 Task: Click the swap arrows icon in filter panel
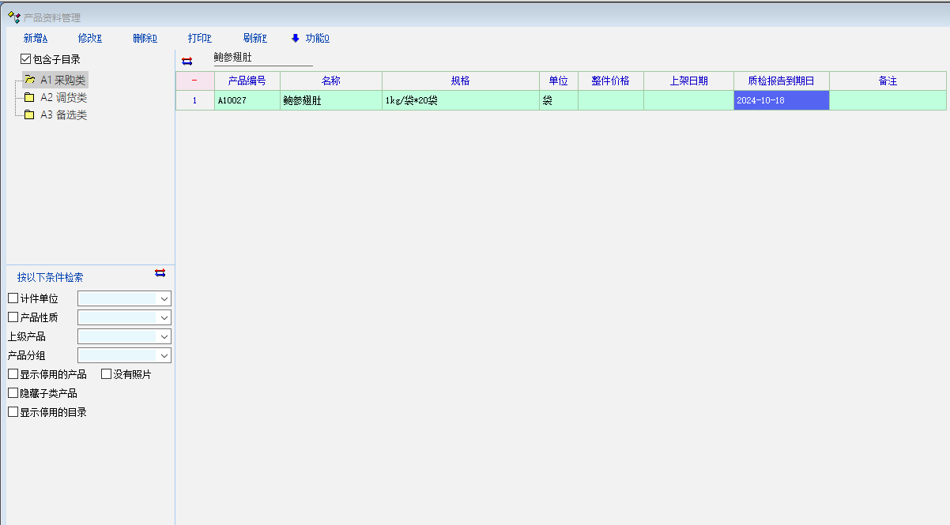point(160,273)
